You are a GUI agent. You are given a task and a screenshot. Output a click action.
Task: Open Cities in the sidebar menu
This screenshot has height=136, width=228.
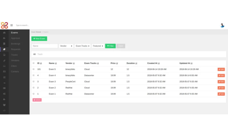[x=14, y=66]
